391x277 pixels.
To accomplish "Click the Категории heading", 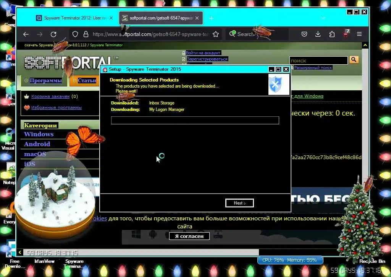I will 40,125.
